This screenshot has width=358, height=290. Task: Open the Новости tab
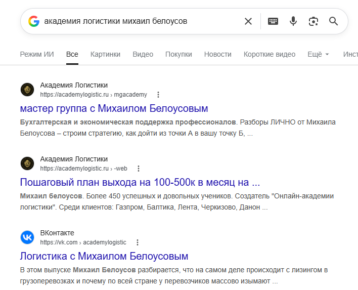(x=218, y=54)
